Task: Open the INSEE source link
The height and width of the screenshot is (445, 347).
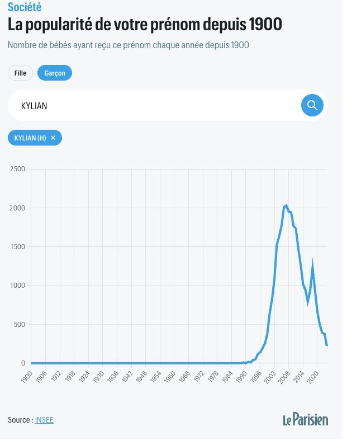Action: coord(45,427)
